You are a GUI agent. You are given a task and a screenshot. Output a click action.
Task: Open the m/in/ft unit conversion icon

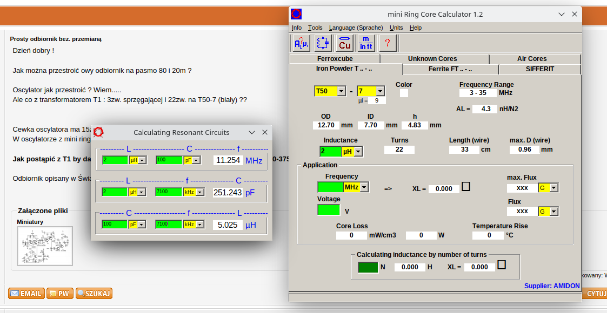click(366, 43)
